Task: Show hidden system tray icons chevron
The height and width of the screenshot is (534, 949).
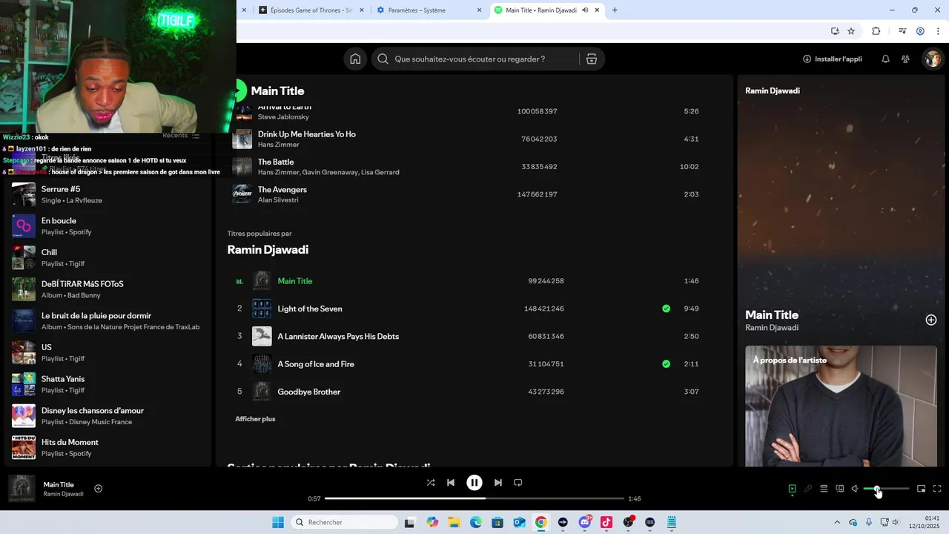Action: 838,522
